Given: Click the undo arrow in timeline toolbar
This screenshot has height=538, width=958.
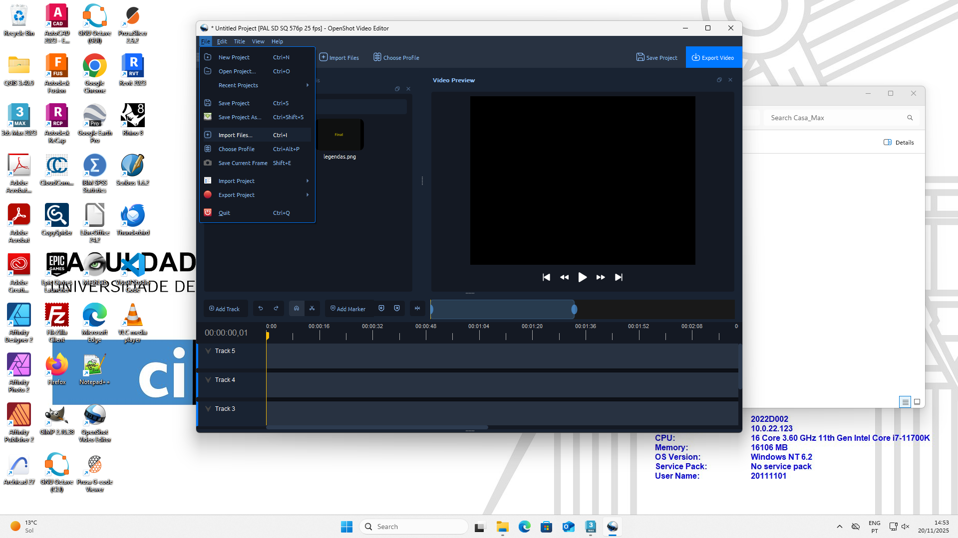Looking at the screenshot, I should [261, 309].
